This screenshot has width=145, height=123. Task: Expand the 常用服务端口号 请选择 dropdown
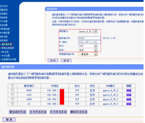coord(88,54)
